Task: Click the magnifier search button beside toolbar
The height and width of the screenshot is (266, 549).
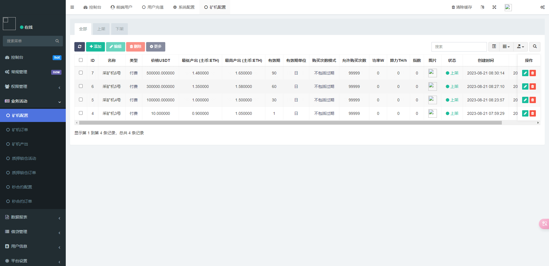Action: tap(534, 47)
